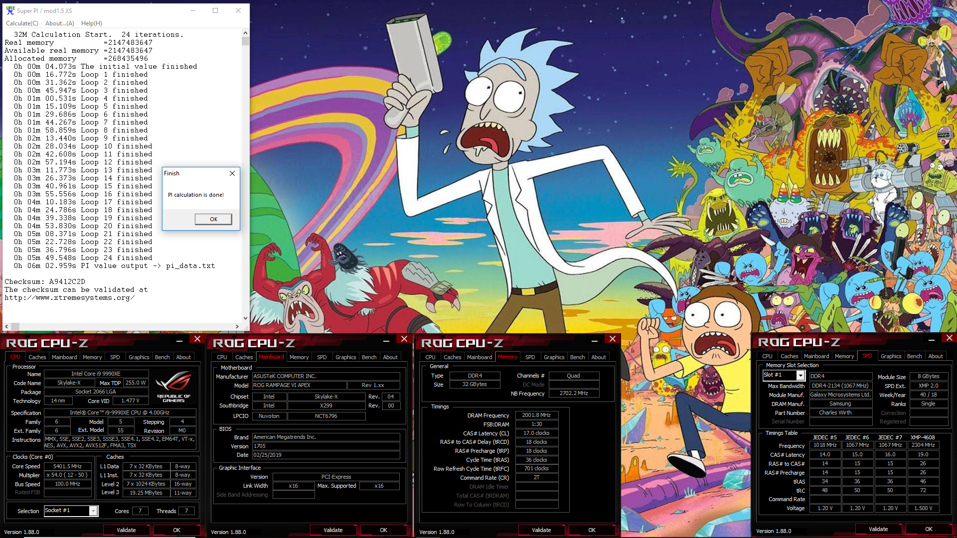Select Memory tab in the Mainboard CPU-Z window
Screen dimensions: 957x538
299,357
